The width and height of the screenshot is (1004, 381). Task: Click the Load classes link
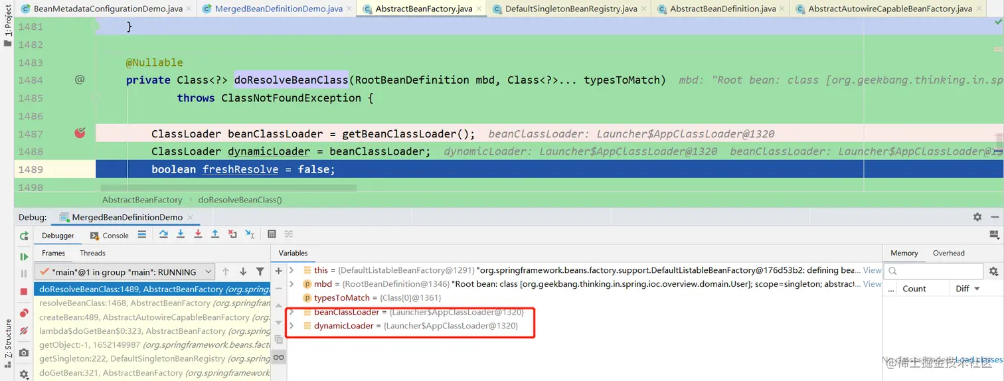coord(979,360)
